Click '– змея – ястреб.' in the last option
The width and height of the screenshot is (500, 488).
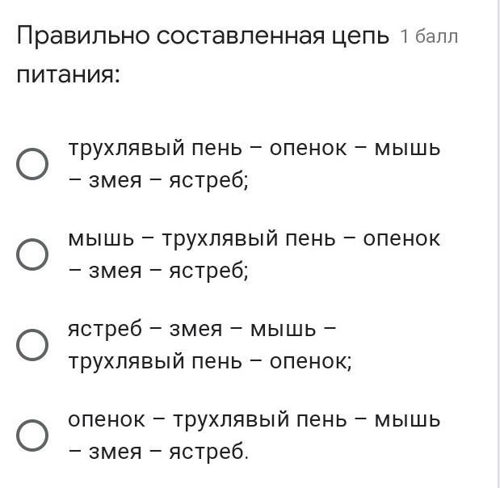click(x=159, y=452)
